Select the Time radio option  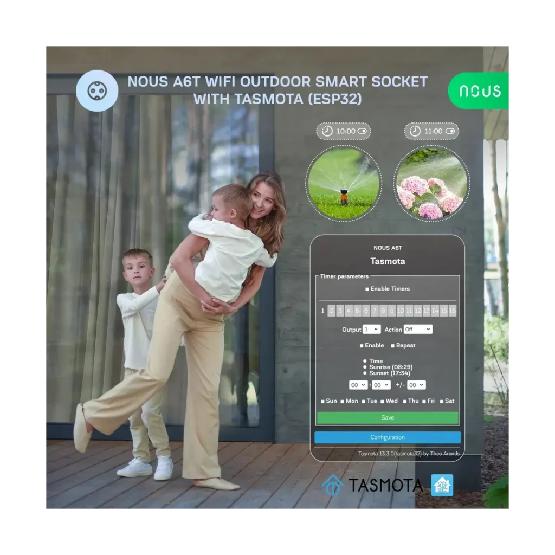pos(365,361)
